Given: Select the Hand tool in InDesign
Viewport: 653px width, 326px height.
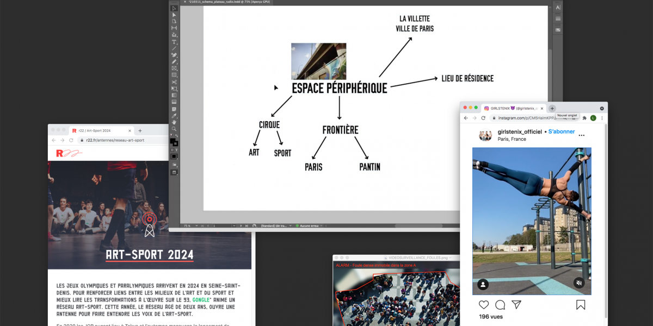Looking at the screenshot, I should coord(174,122).
